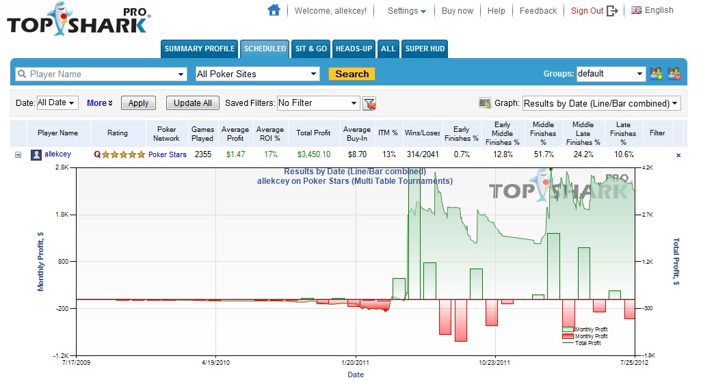The image size is (701, 382).
Task: Go to the home page icon
Action: pyautogui.click(x=274, y=10)
